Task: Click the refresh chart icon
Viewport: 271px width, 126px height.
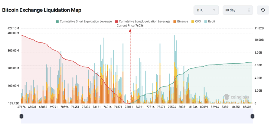Action: [263, 10]
